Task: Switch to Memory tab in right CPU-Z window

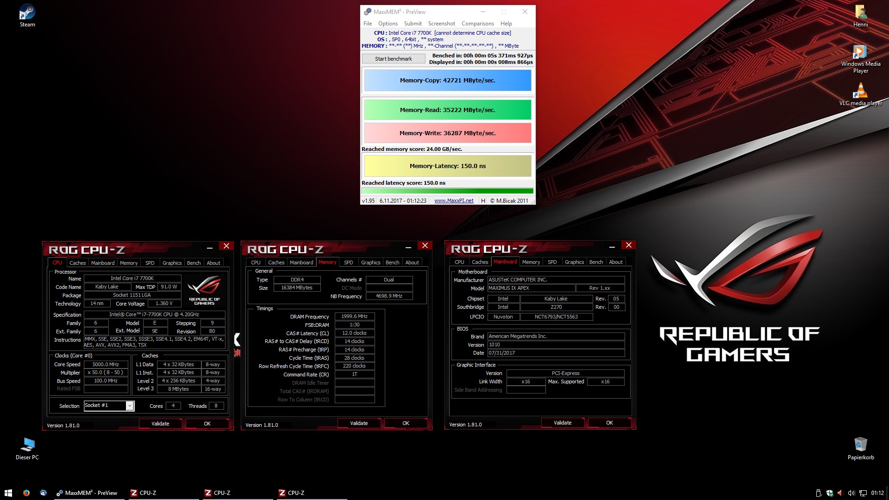Action: tap(531, 262)
